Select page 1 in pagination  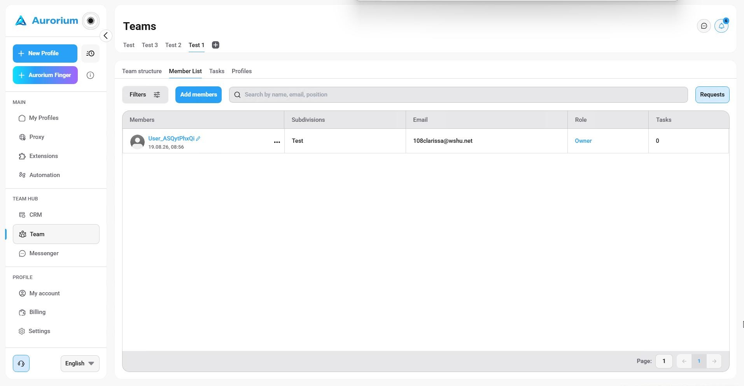click(x=699, y=361)
